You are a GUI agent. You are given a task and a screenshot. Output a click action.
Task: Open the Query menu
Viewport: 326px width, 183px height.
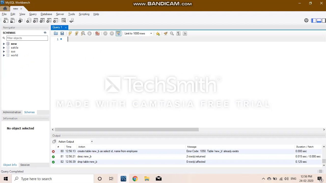click(33, 14)
